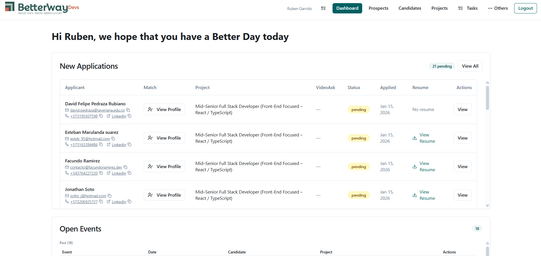Viewport: 541px width, 256px height.
Task: Copy Esteban Marulanda's phone number
Action: point(101,144)
